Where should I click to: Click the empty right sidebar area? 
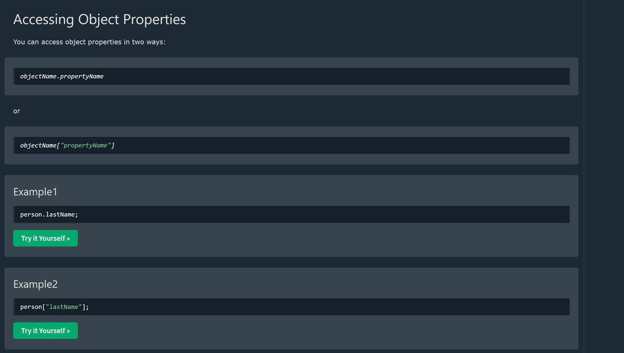tap(604, 176)
